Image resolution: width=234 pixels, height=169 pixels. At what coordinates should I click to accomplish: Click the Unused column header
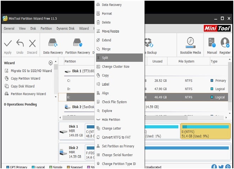click(x=157, y=61)
